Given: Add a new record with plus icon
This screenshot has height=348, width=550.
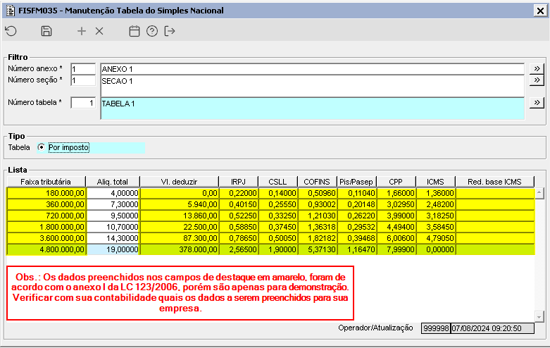Looking at the screenshot, I should pyautogui.click(x=82, y=31).
